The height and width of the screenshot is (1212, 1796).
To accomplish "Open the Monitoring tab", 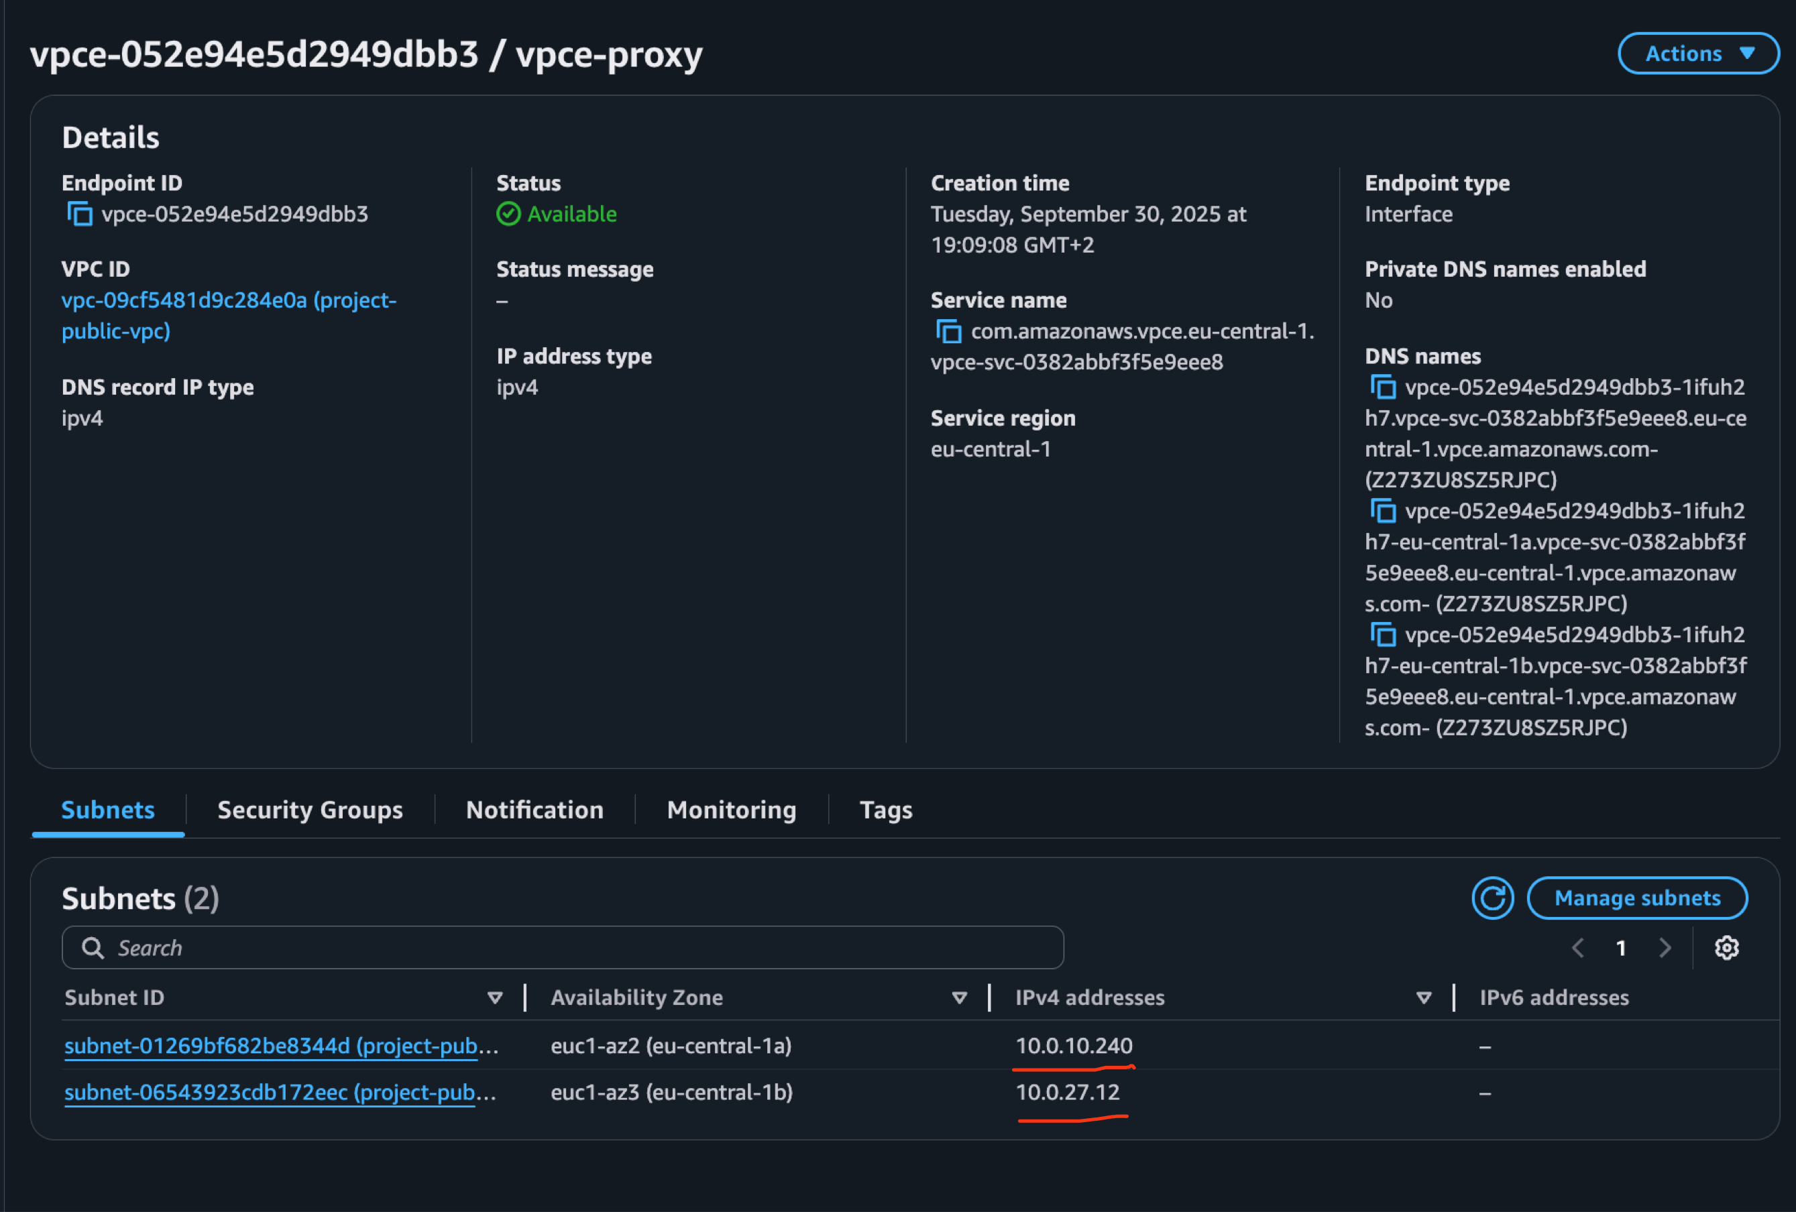I will [x=731, y=810].
